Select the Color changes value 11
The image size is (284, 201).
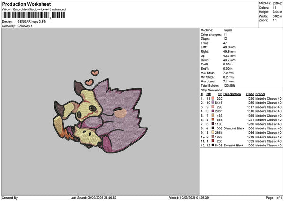225,35
